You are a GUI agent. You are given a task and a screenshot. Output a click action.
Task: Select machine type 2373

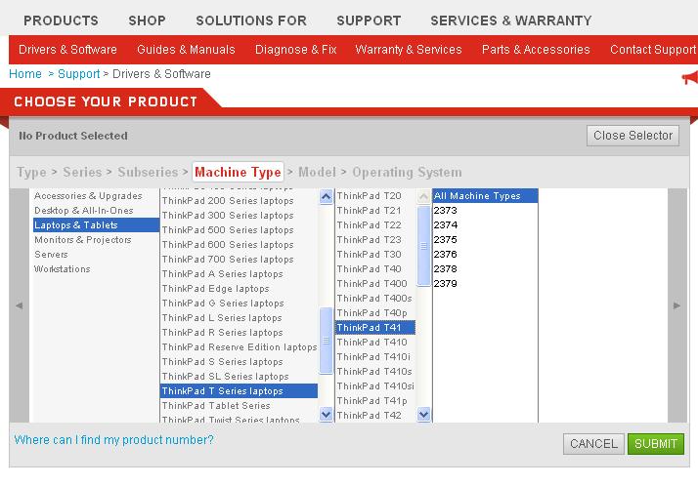(x=485, y=211)
